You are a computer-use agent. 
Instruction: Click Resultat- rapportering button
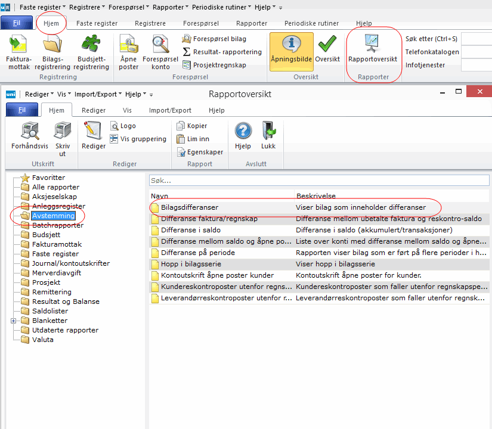222,52
